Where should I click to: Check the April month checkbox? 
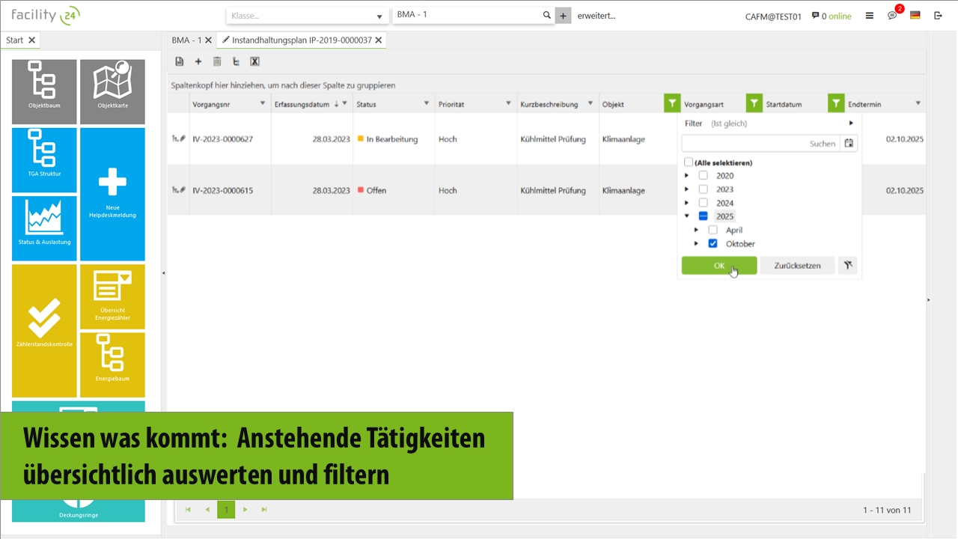[x=713, y=230]
